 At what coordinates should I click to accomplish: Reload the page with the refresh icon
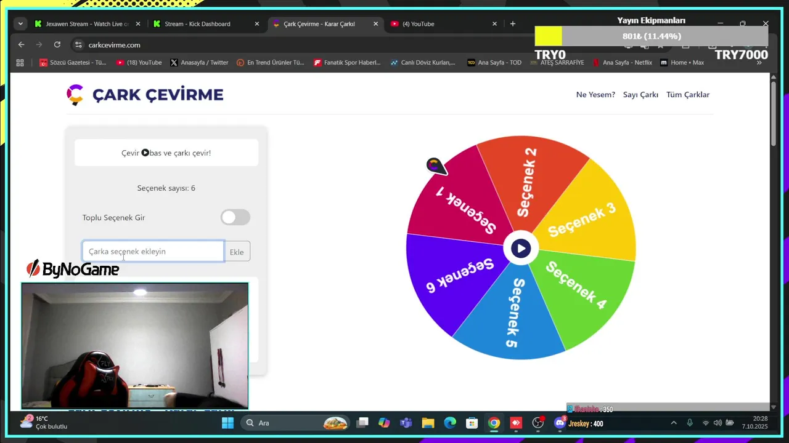[x=57, y=45]
